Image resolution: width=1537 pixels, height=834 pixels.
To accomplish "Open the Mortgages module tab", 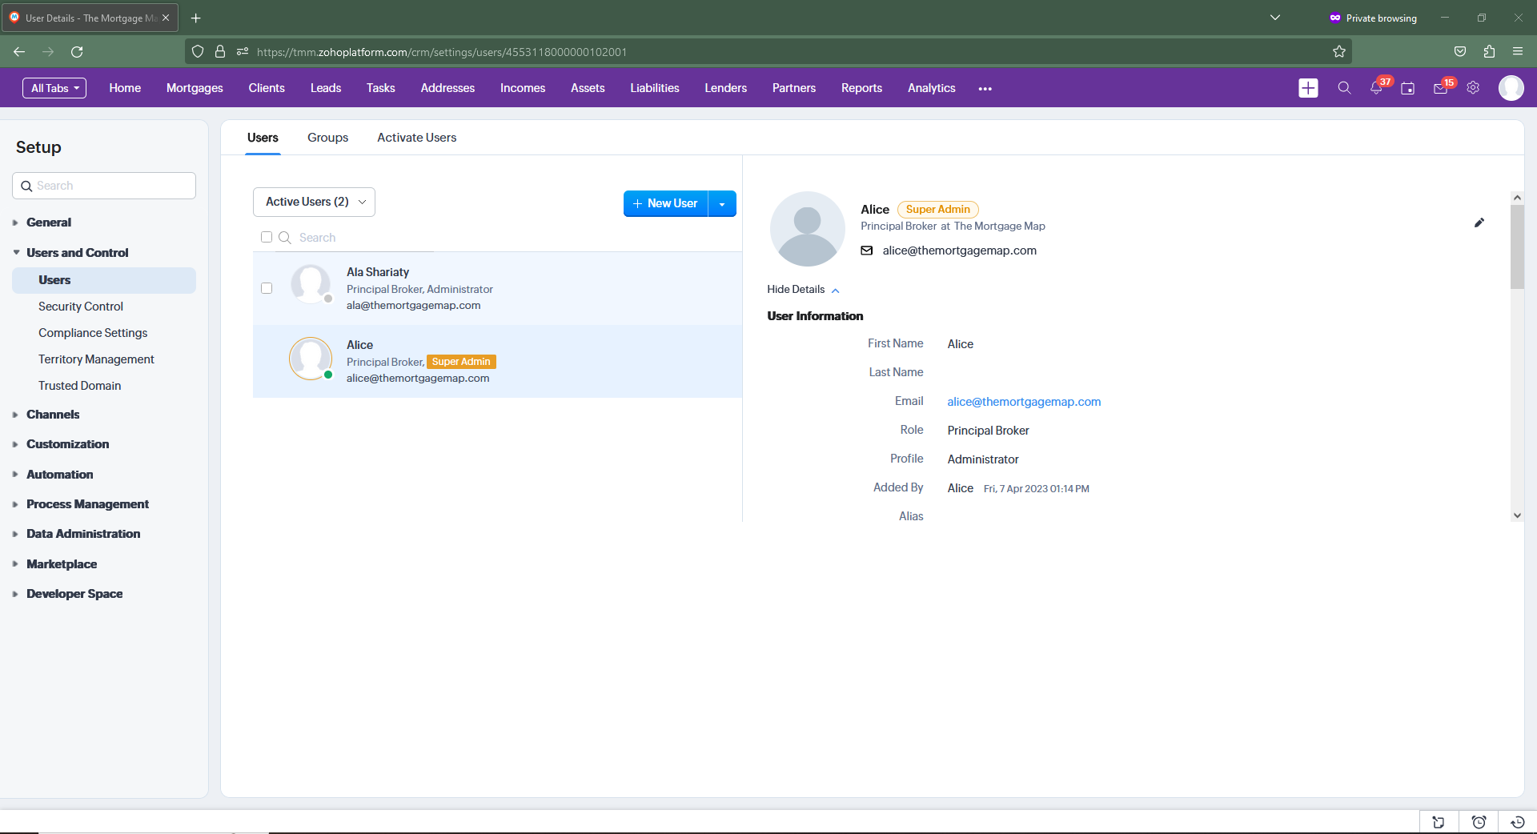I will [x=195, y=88].
